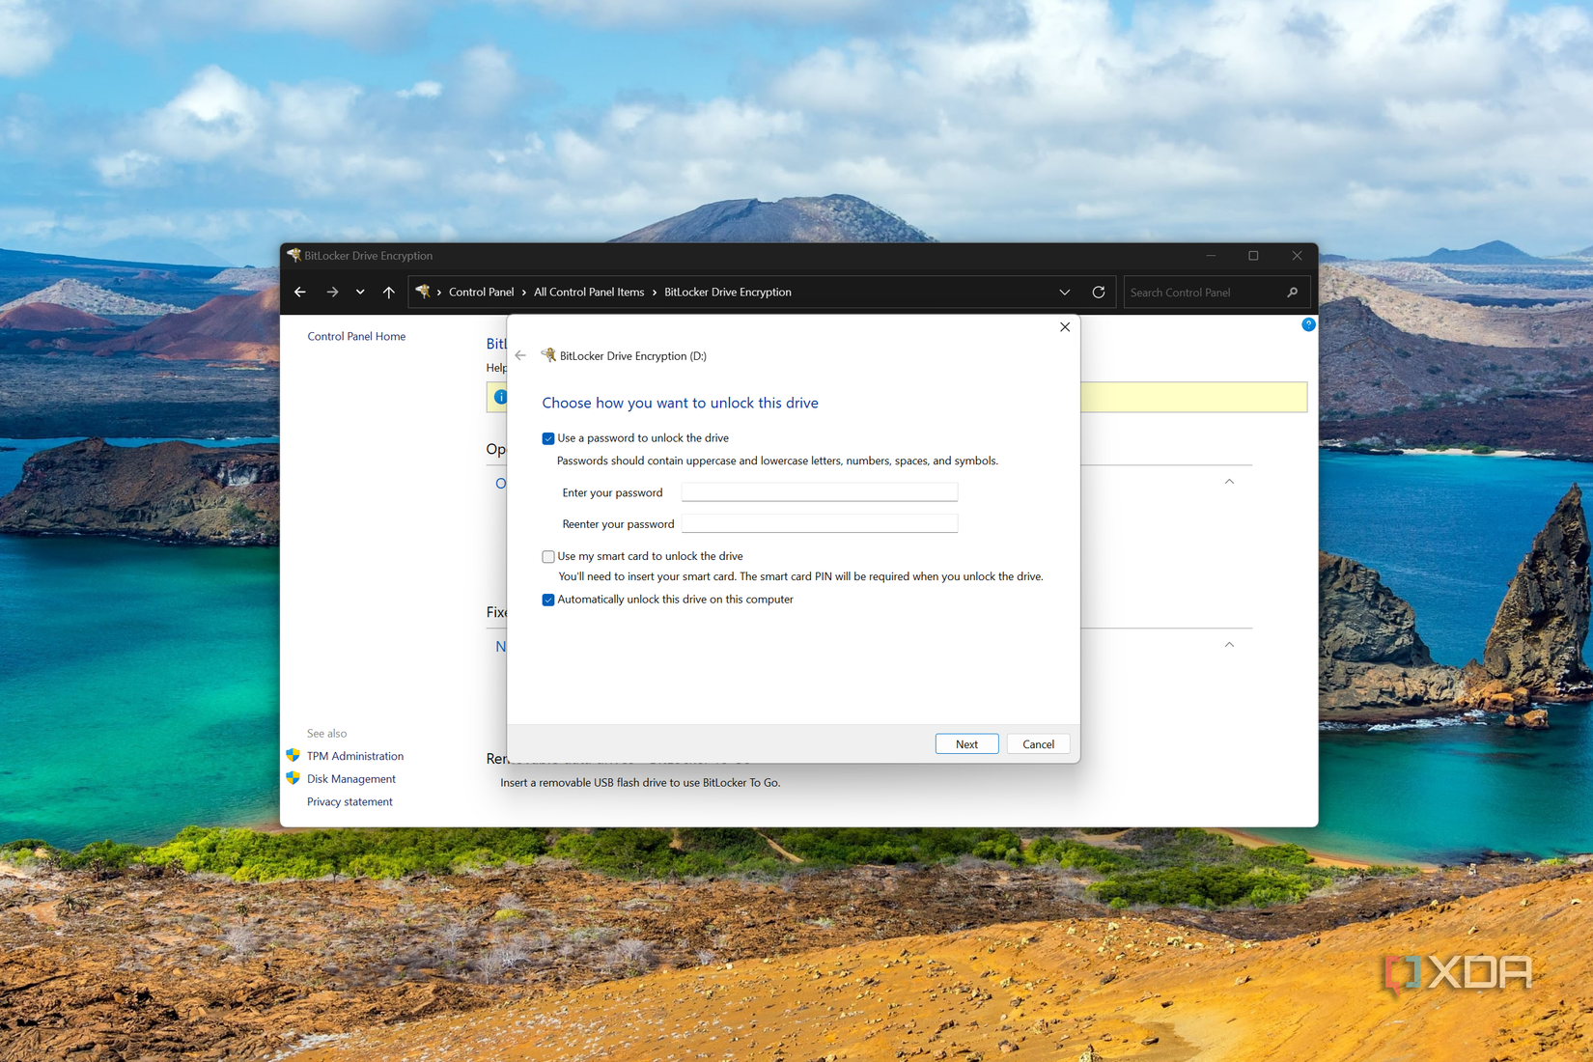Click the BitLocker icon in the address bar
Screen dimensions: 1593x1062
(425, 292)
